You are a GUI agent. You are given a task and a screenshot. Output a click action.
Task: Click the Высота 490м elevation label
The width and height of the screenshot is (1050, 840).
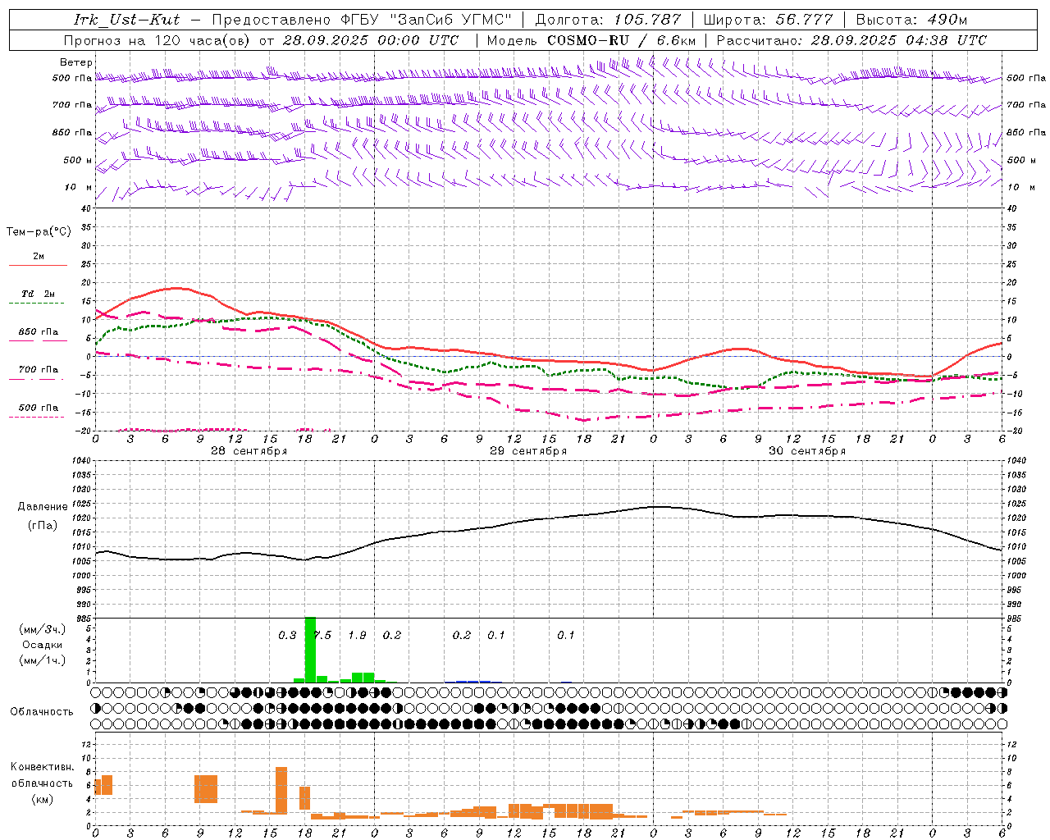pos(911,20)
